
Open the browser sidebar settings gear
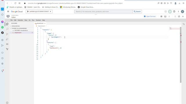(x=2, y=64)
